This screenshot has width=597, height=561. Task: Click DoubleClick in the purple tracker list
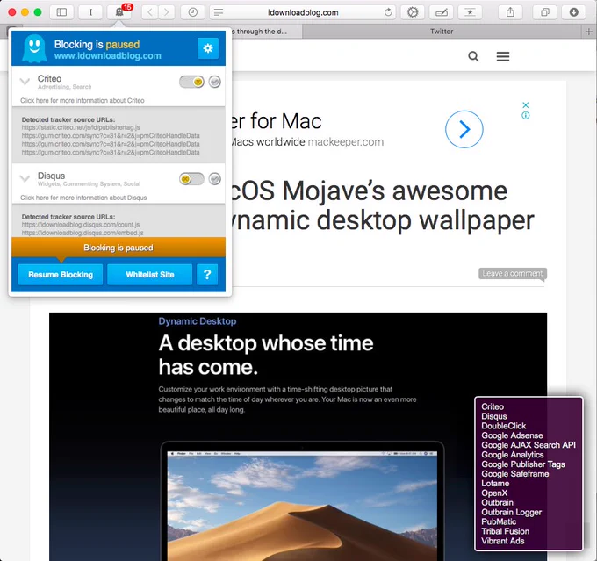click(503, 426)
